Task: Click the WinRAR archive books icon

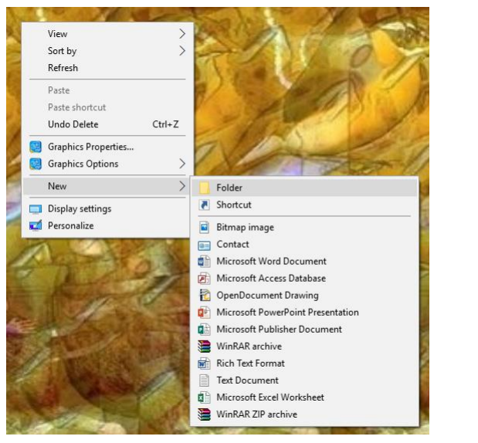Action: [204, 347]
